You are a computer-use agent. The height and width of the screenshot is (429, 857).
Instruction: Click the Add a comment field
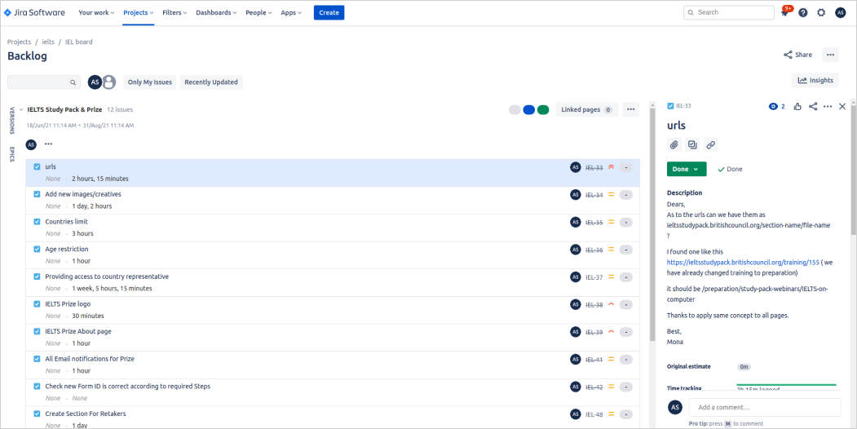[x=765, y=407]
